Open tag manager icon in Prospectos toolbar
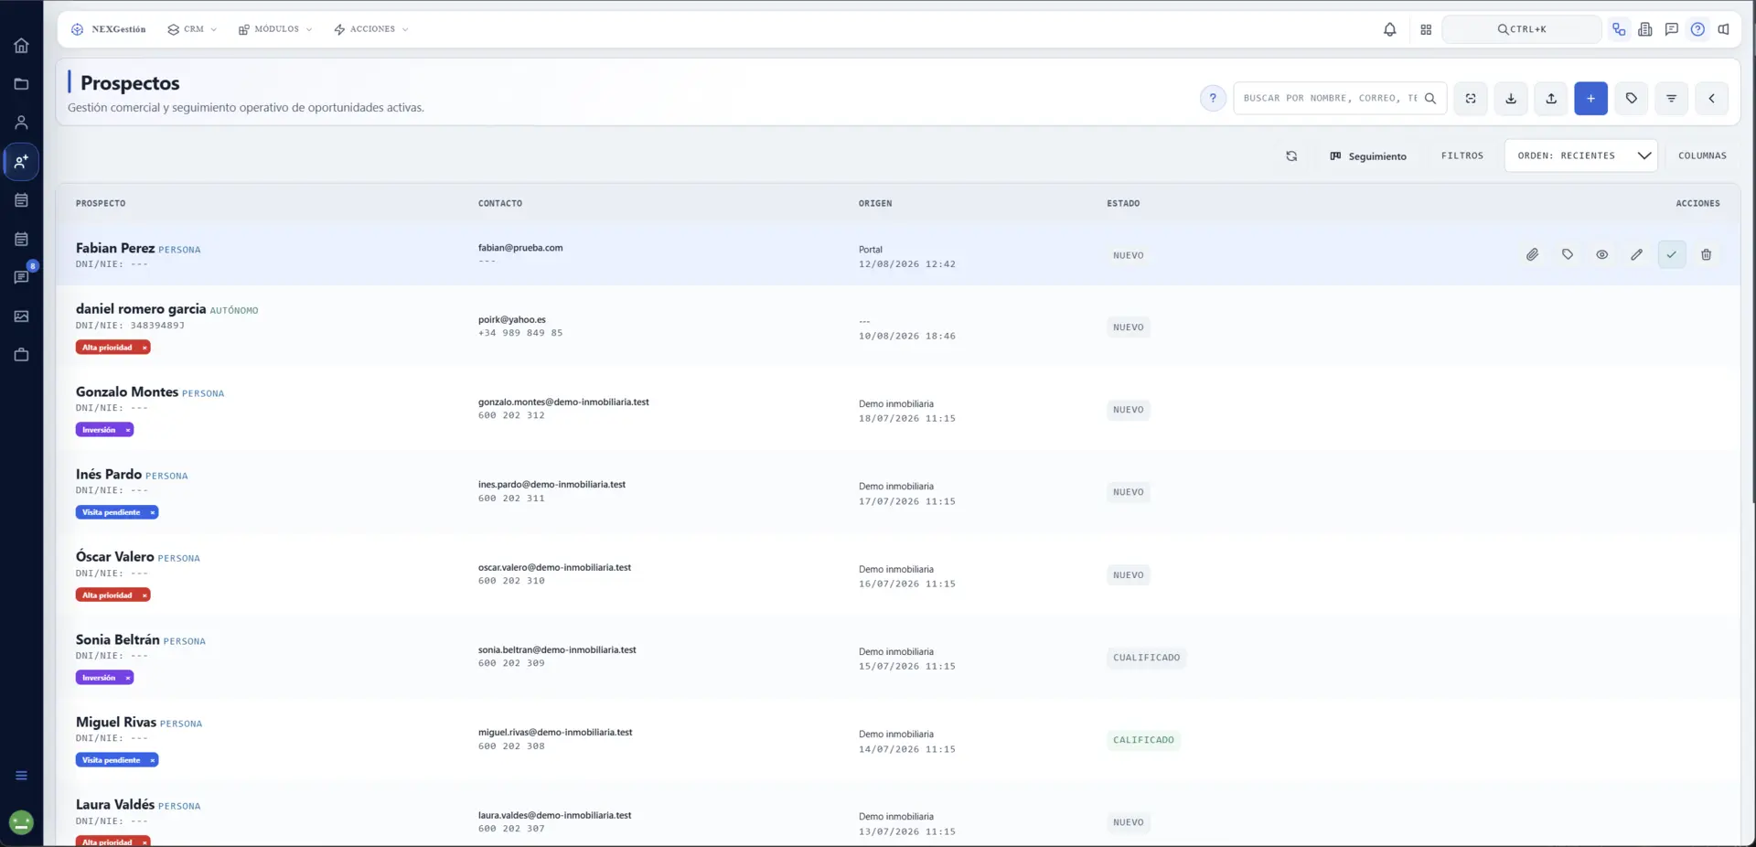This screenshot has height=847, width=1756. click(x=1632, y=99)
